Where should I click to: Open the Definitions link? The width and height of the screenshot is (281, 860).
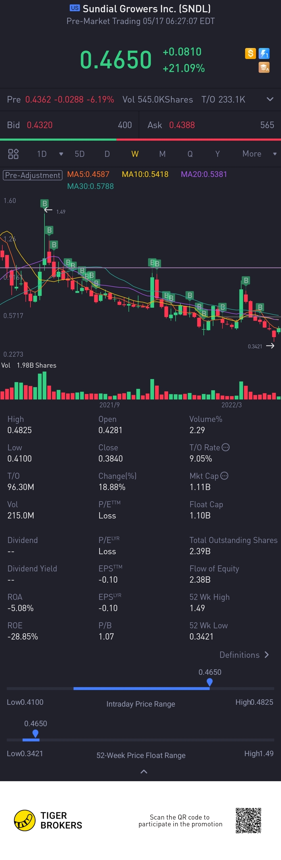click(244, 655)
